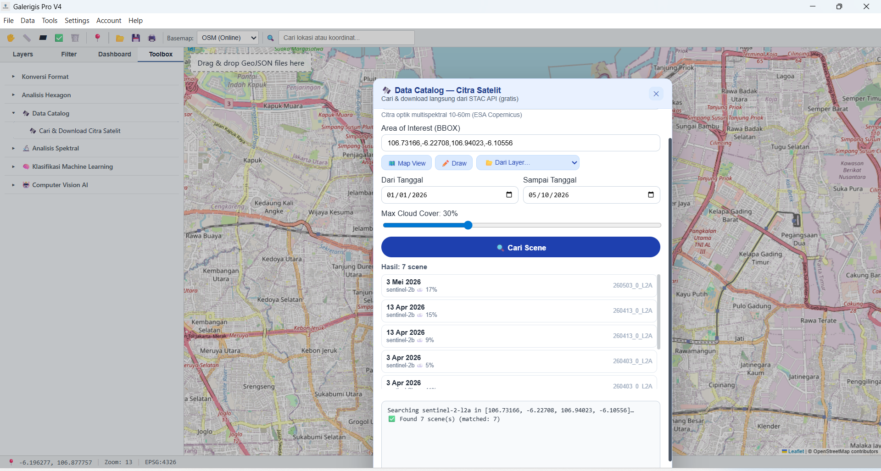Open the Help menu
Image resolution: width=881 pixels, height=471 pixels.
coord(135,21)
